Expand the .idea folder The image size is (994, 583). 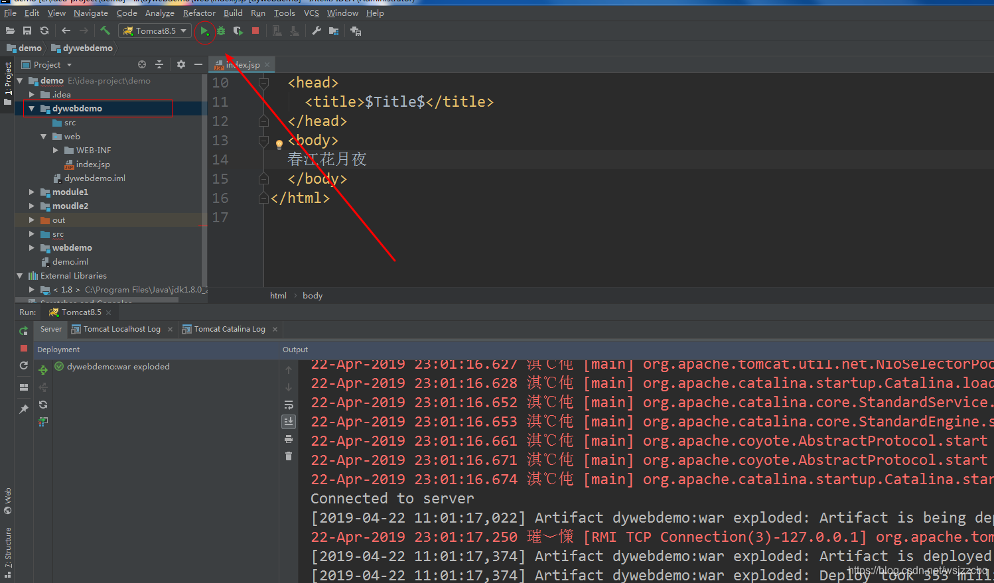point(32,94)
